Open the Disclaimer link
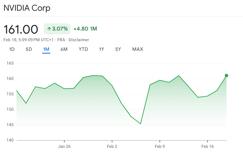This screenshot has height=152, width=243. (x=79, y=40)
